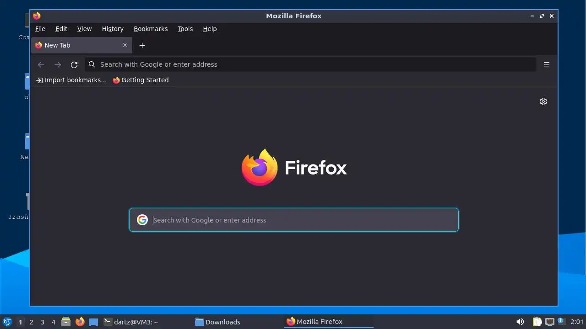This screenshot has width=586, height=329.
Task: Click the network status tray icon
Action: click(550, 322)
